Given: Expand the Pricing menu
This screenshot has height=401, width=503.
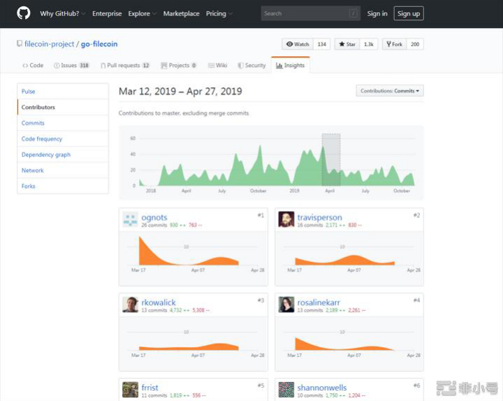Looking at the screenshot, I should (219, 13).
